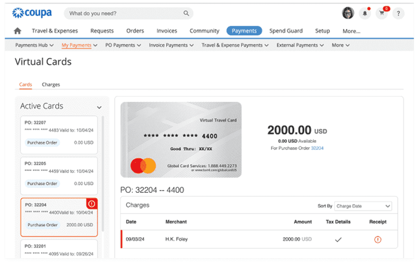Screen dimensions: 417x264
Task: Click the 'PO: 32204 -- 4400' heading
Action: point(152,190)
